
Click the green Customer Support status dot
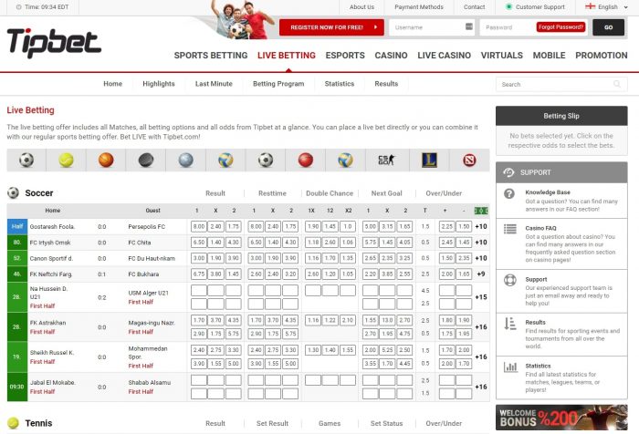pos(508,6)
